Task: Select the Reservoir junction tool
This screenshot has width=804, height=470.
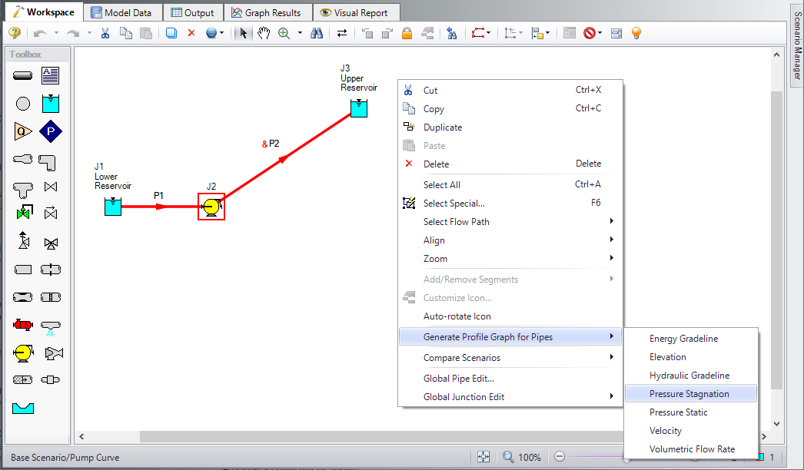Action: tap(50, 103)
